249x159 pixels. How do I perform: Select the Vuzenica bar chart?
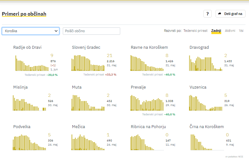click(206, 103)
